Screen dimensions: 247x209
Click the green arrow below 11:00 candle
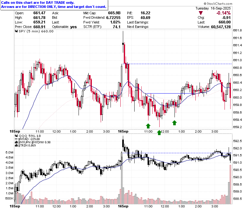pyautogui.click(x=148, y=126)
